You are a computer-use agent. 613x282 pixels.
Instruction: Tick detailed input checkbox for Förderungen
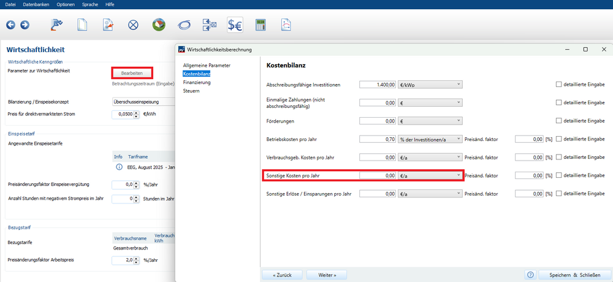(558, 121)
